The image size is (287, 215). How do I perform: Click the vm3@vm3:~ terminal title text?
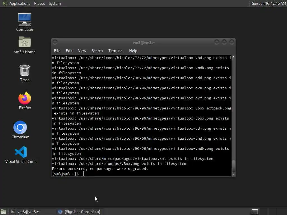tap(144, 43)
